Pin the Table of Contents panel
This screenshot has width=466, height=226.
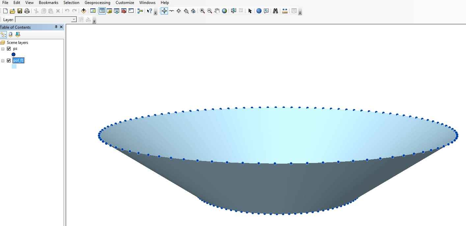[56, 27]
